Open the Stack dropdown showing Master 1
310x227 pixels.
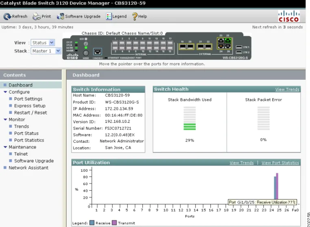point(46,51)
